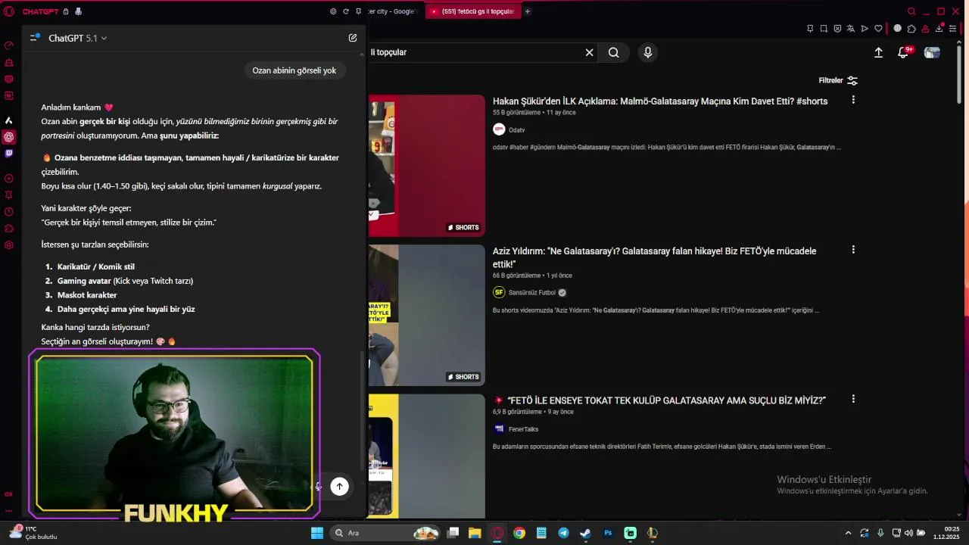Open File Explorer from taskbar

475,533
